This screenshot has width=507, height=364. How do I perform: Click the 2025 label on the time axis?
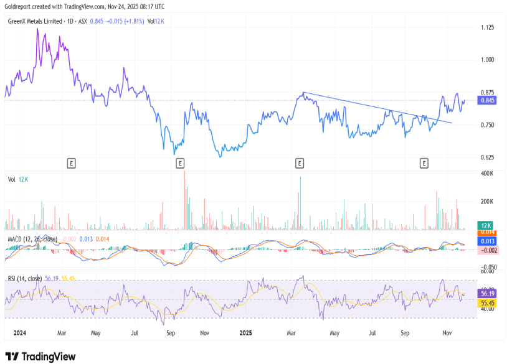(x=248, y=333)
